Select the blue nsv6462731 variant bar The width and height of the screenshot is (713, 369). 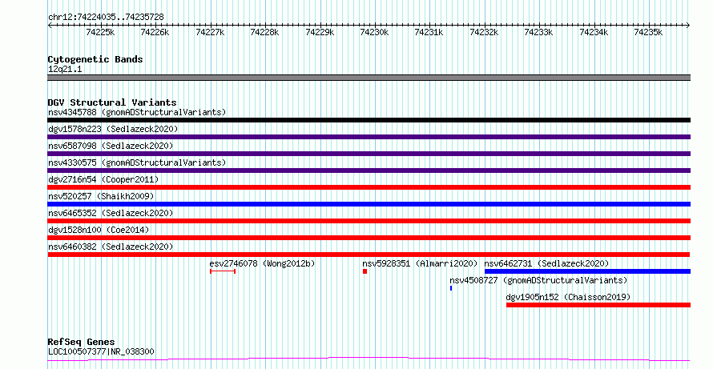coord(587,271)
